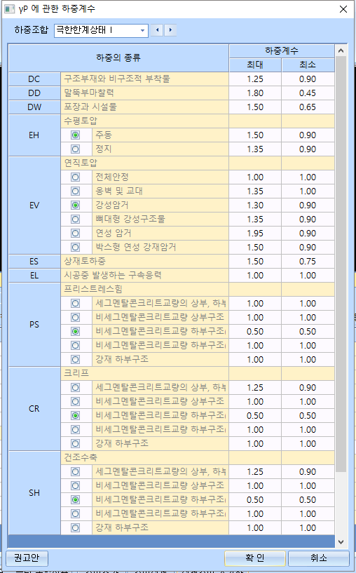Screen dimensions: 356x573
Task: Click ES 최소 value 0.75
Action: click(308, 262)
